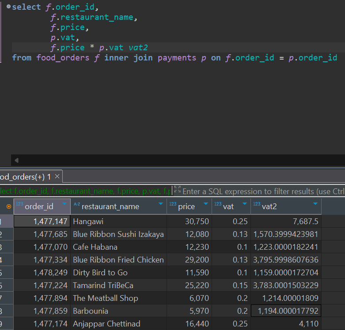Click the payments table name in query
Screen dimensions: 345x330
pyautogui.click(x=177, y=57)
